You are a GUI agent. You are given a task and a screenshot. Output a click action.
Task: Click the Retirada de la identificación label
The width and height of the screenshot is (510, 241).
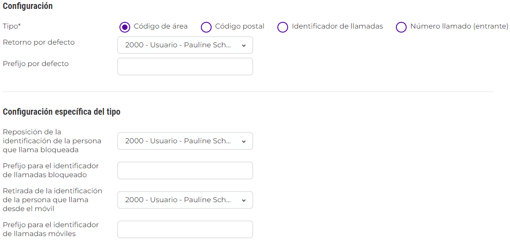[x=52, y=200]
